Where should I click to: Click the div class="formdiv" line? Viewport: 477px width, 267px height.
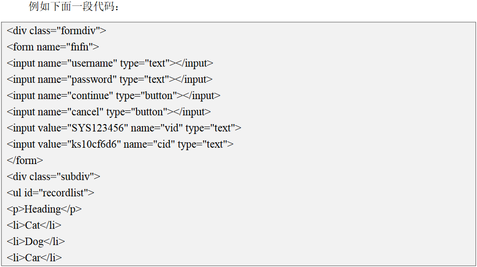click(x=57, y=31)
